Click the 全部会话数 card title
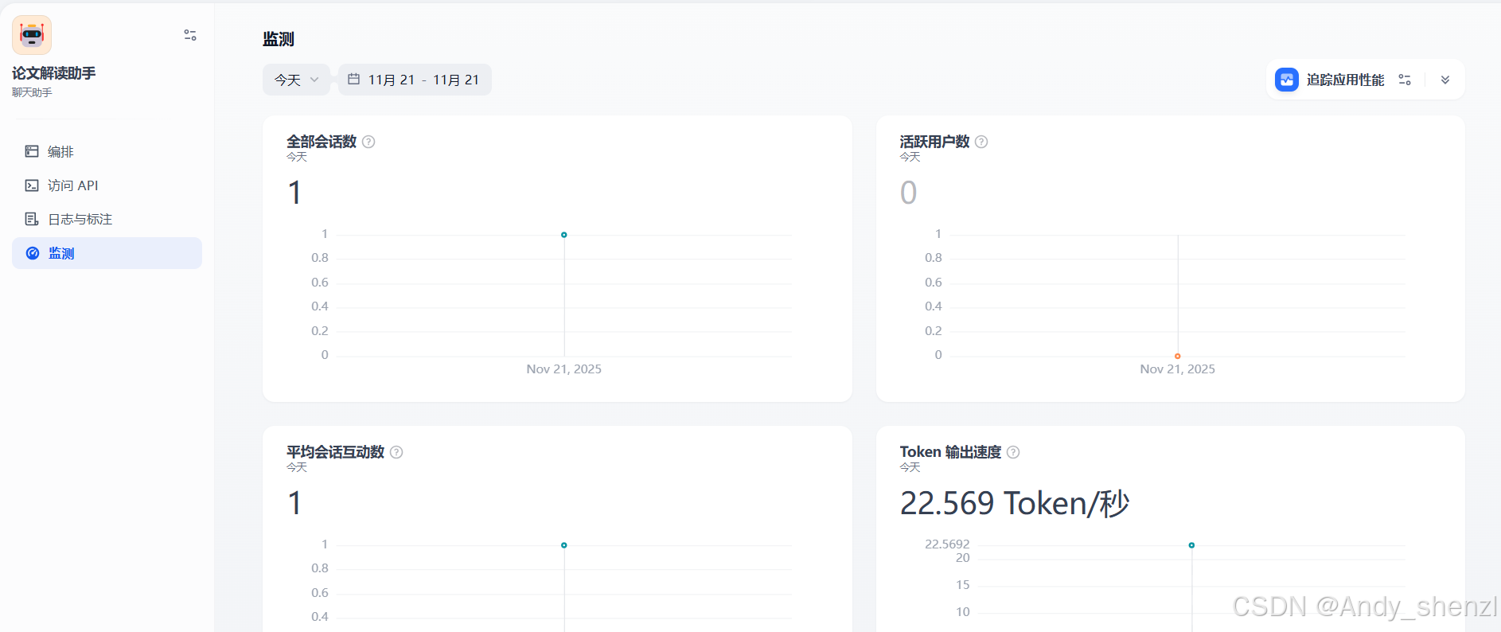This screenshot has width=1501, height=632. click(x=322, y=142)
